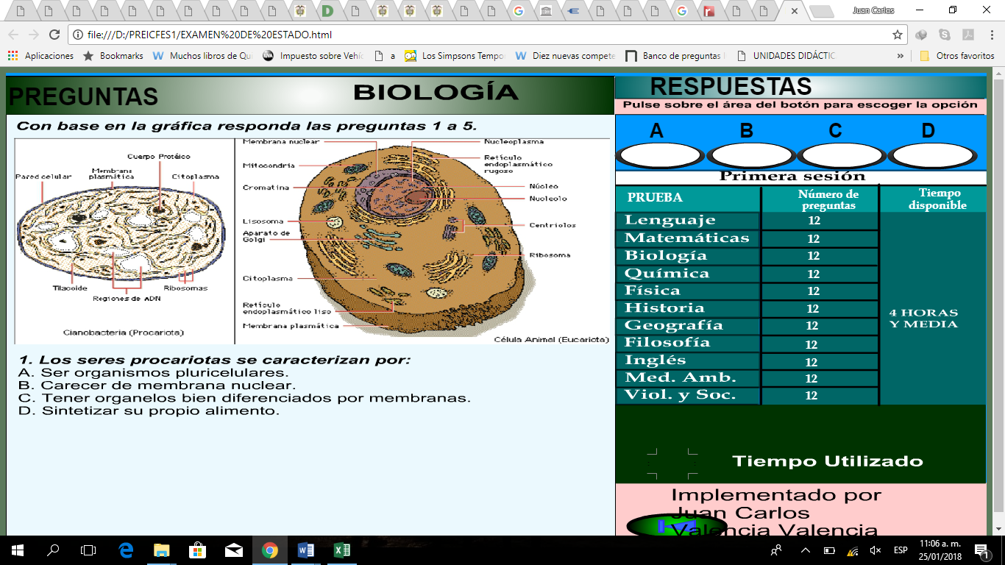The width and height of the screenshot is (1005, 565).
Task: Reload the page with the refresh icon
Action: pyautogui.click(x=54, y=35)
